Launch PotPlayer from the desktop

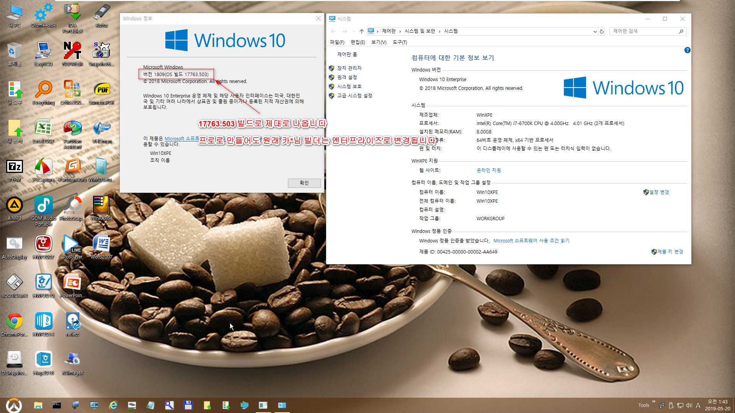pos(72,247)
